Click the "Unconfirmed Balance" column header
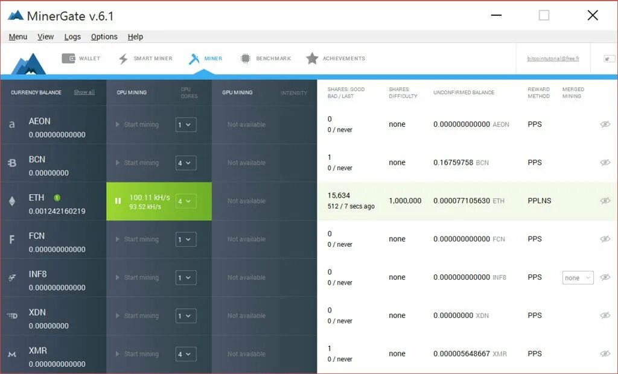Screen dimensions: 618x374 point(463,93)
